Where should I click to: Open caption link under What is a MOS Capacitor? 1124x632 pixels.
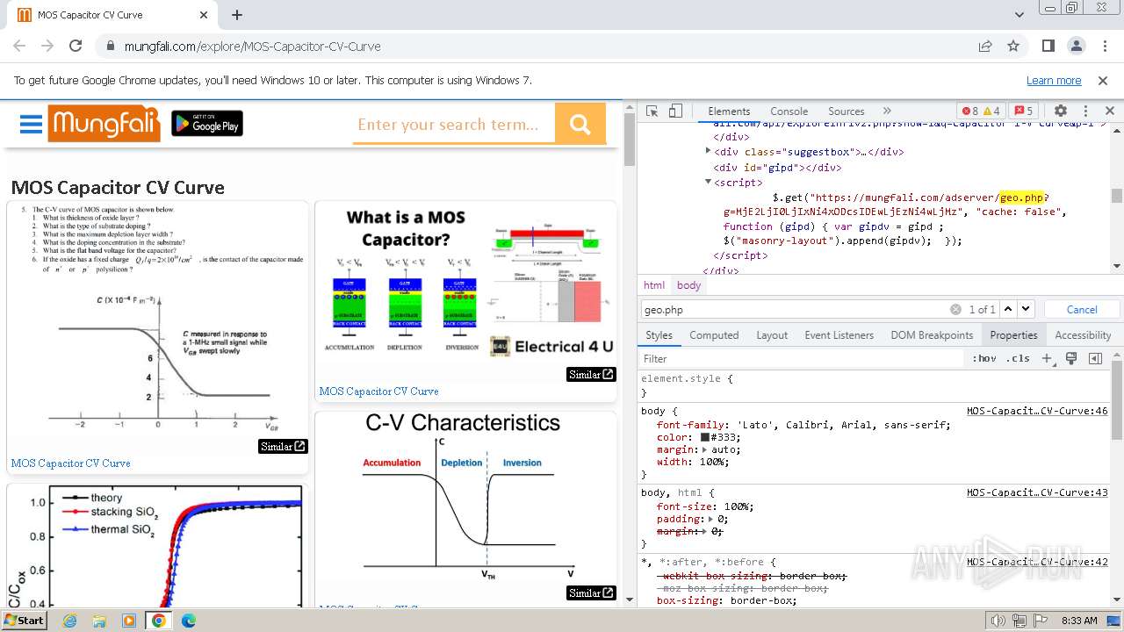click(378, 391)
